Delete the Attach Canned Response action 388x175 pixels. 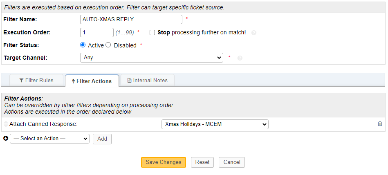point(380,123)
